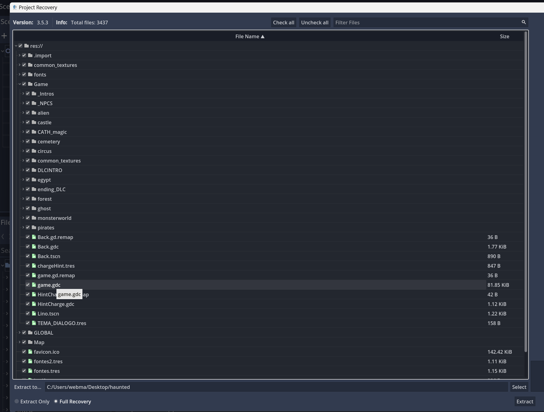Click the folder icon beside pirates

click(34, 228)
